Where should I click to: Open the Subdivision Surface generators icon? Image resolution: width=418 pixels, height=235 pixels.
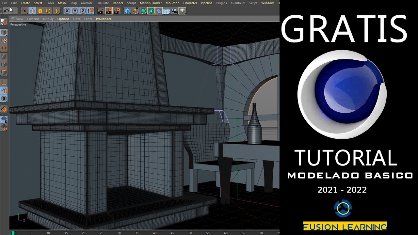click(x=143, y=11)
